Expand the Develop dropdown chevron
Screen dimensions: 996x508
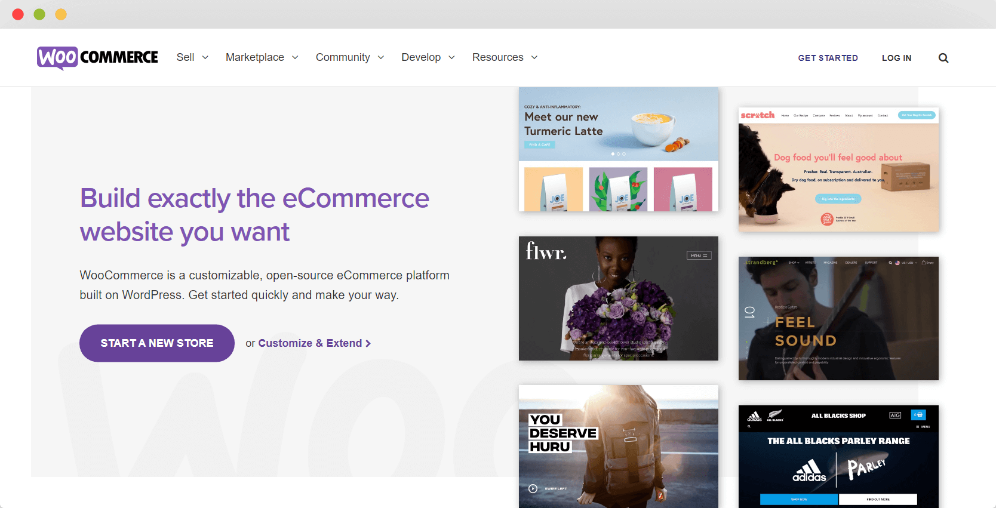(452, 57)
